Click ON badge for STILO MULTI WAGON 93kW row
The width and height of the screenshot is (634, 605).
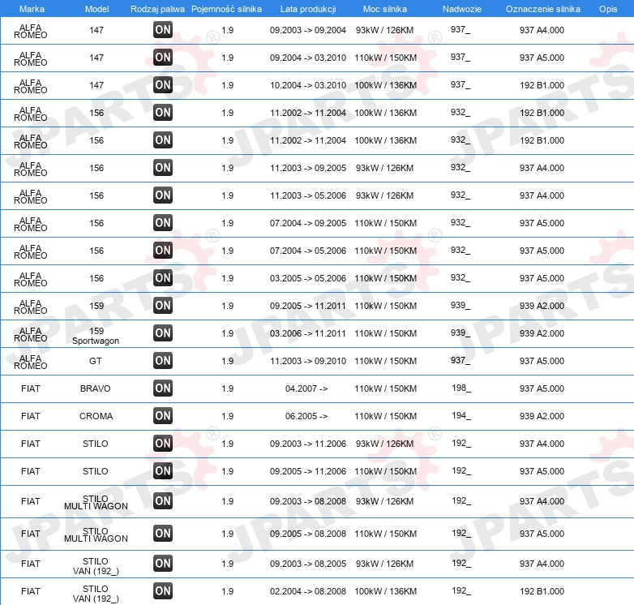point(163,501)
